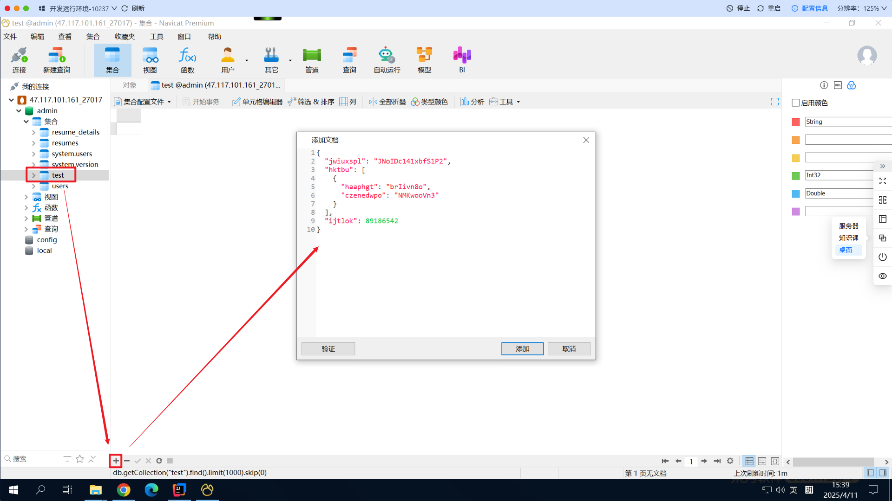
Task: Open the 自动运行 automation toolbar icon
Action: (387, 60)
